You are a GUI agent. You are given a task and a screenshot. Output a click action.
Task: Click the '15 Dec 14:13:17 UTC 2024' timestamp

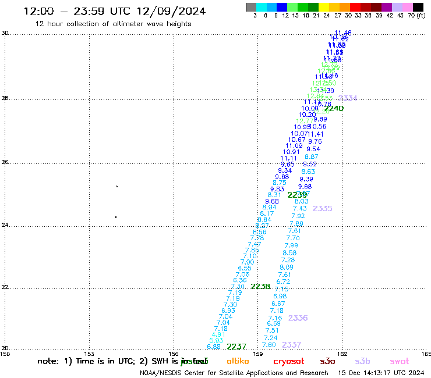[381, 373]
